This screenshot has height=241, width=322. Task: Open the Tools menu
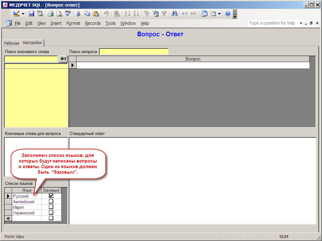click(111, 23)
